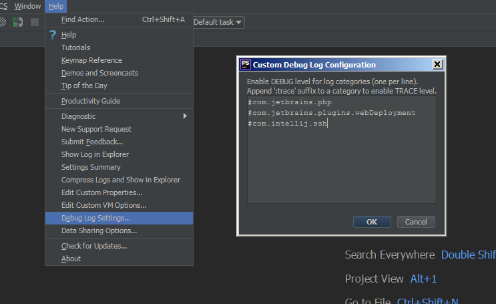The image size is (496, 304).
Task: Open the Window menu
Action: click(x=27, y=6)
